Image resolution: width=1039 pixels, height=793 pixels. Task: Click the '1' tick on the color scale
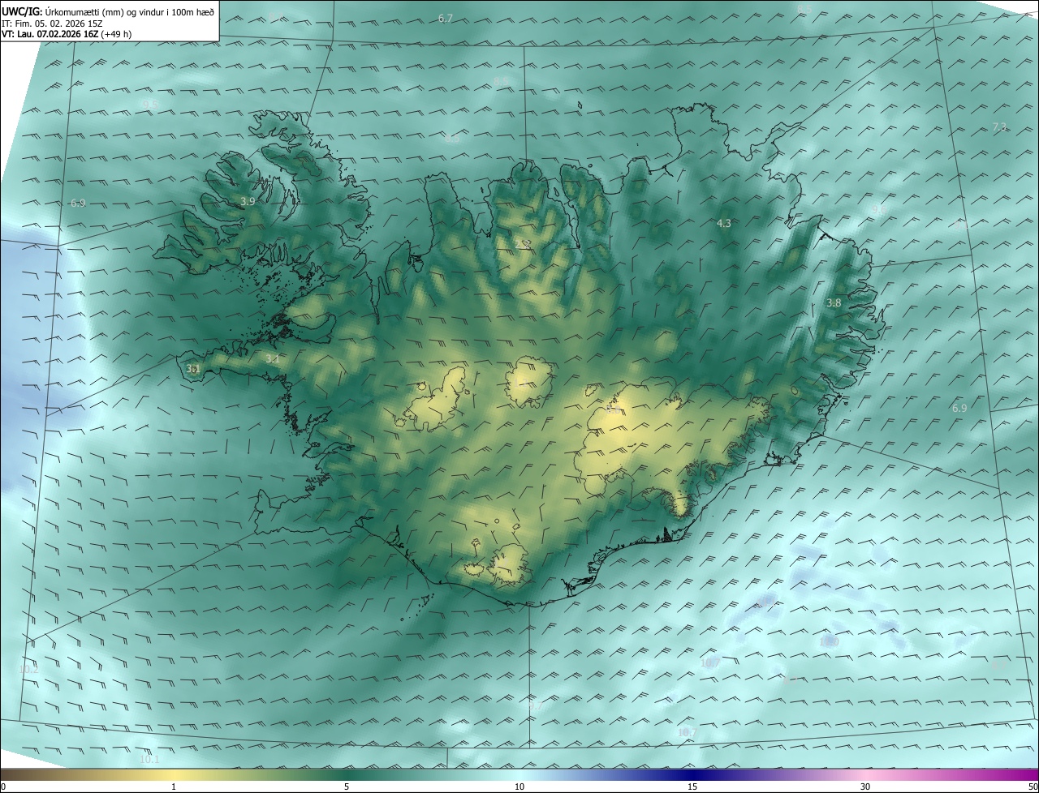point(174,787)
